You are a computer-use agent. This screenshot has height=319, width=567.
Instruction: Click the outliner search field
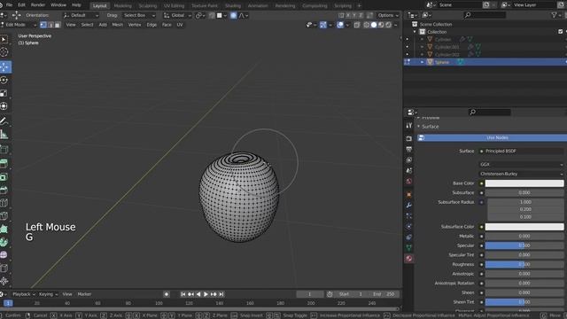pyautogui.click(x=485, y=15)
